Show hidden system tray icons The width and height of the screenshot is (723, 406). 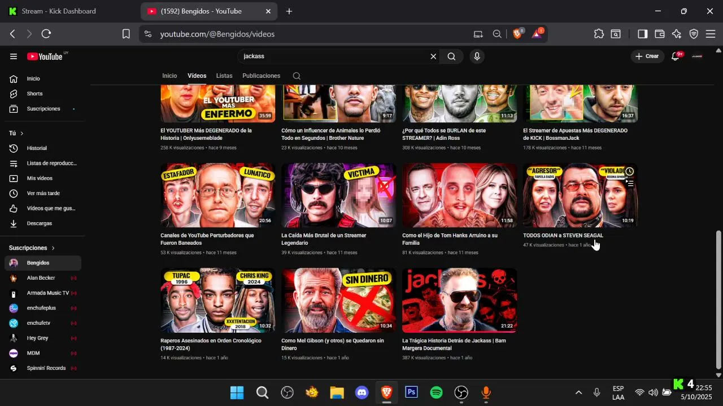pyautogui.click(x=578, y=392)
